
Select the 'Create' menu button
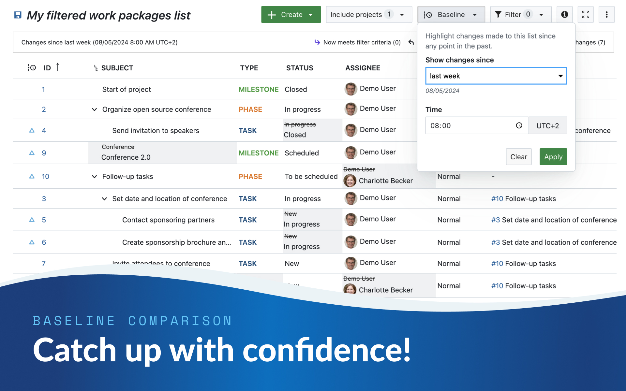[291, 14]
